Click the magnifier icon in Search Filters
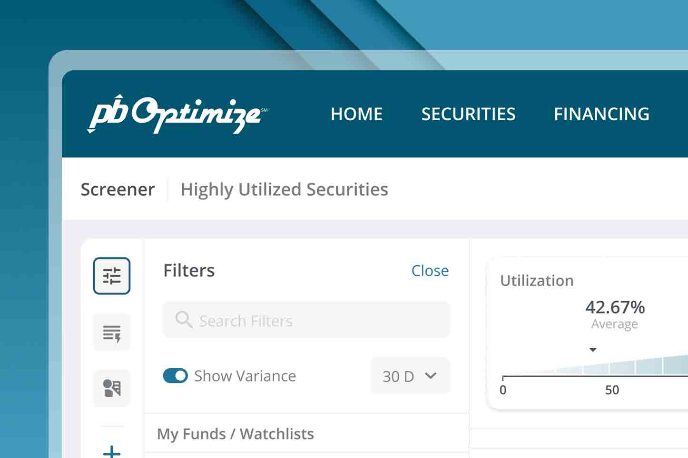This screenshot has height=458, width=688. [183, 320]
